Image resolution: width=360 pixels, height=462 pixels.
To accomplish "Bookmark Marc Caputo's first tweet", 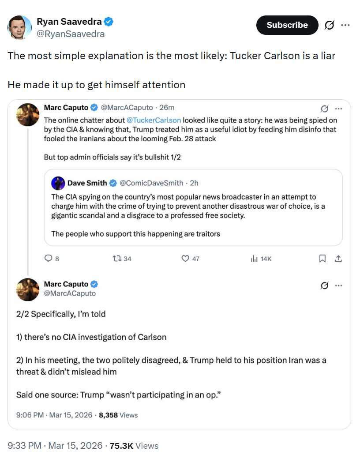I will click(x=322, y=259).
